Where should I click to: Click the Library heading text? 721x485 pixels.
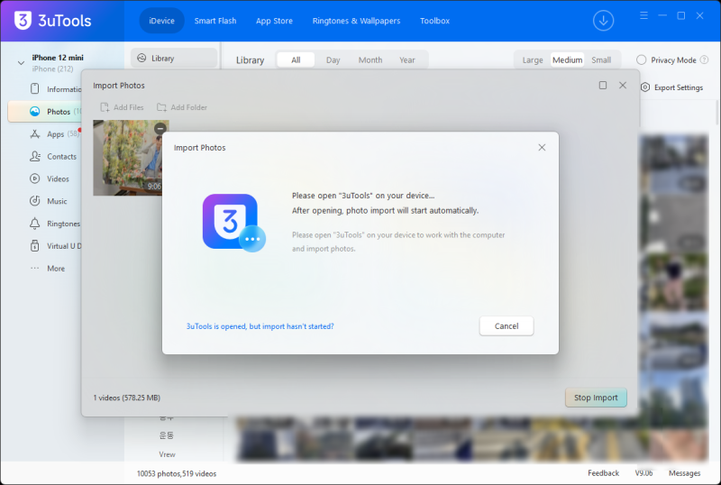pyautogui.click(x=251, y=60)
